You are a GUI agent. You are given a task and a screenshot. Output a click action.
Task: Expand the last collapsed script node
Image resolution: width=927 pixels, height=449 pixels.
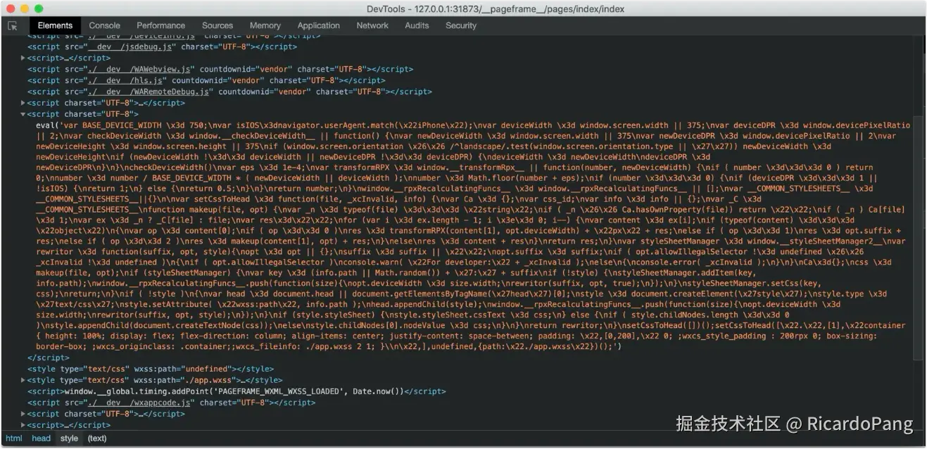[x=23, y=425]
